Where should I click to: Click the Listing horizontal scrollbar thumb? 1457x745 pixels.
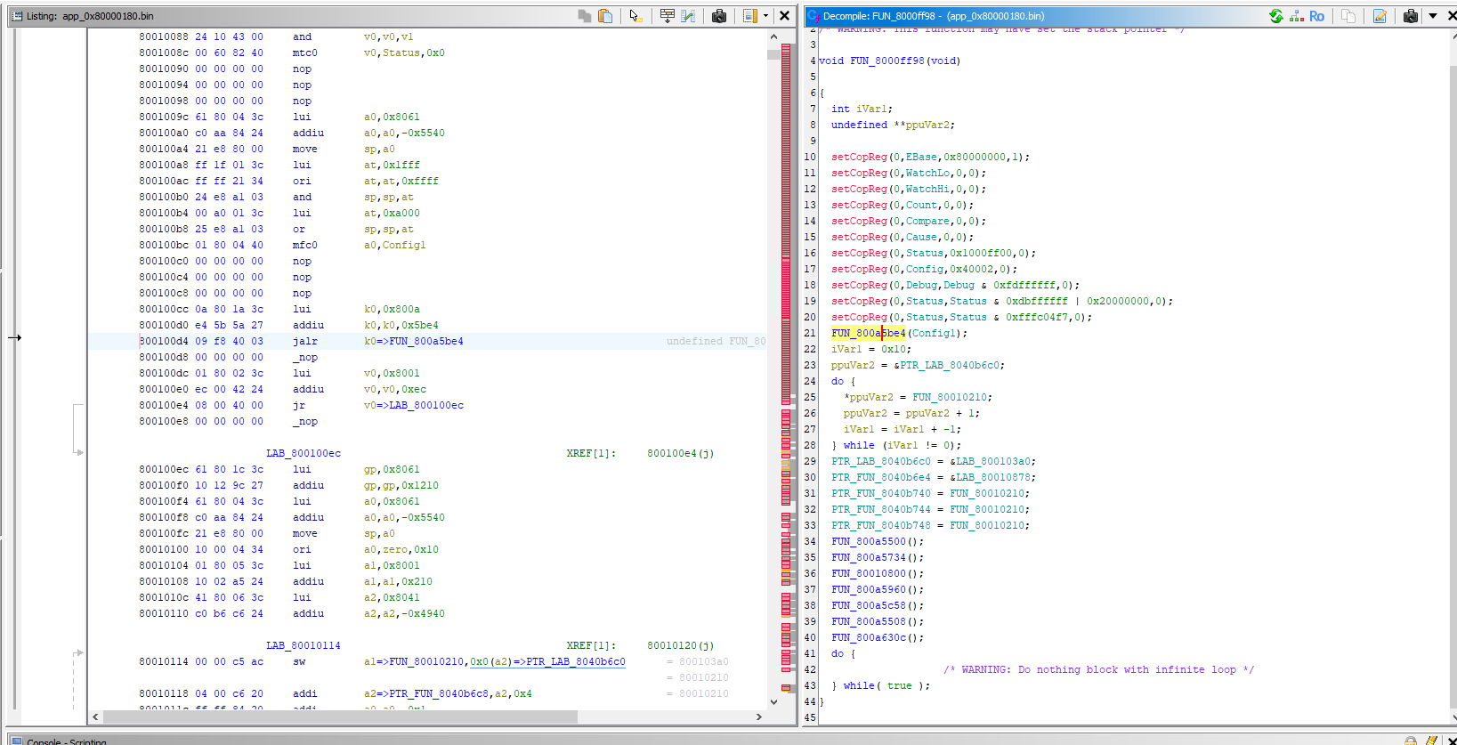click(x=340, y=717)
